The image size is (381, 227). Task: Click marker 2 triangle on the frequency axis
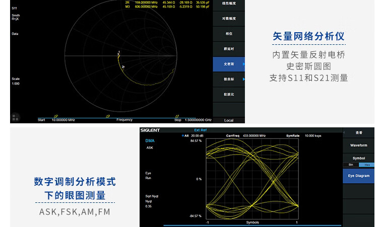pyautogui.click(x=56, y=116)
